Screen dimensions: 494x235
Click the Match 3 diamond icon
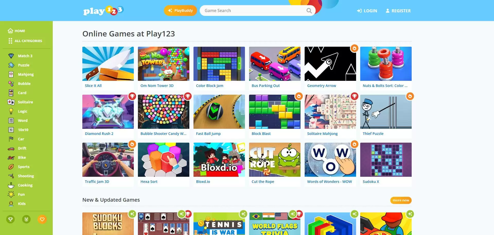click(11, 56)
